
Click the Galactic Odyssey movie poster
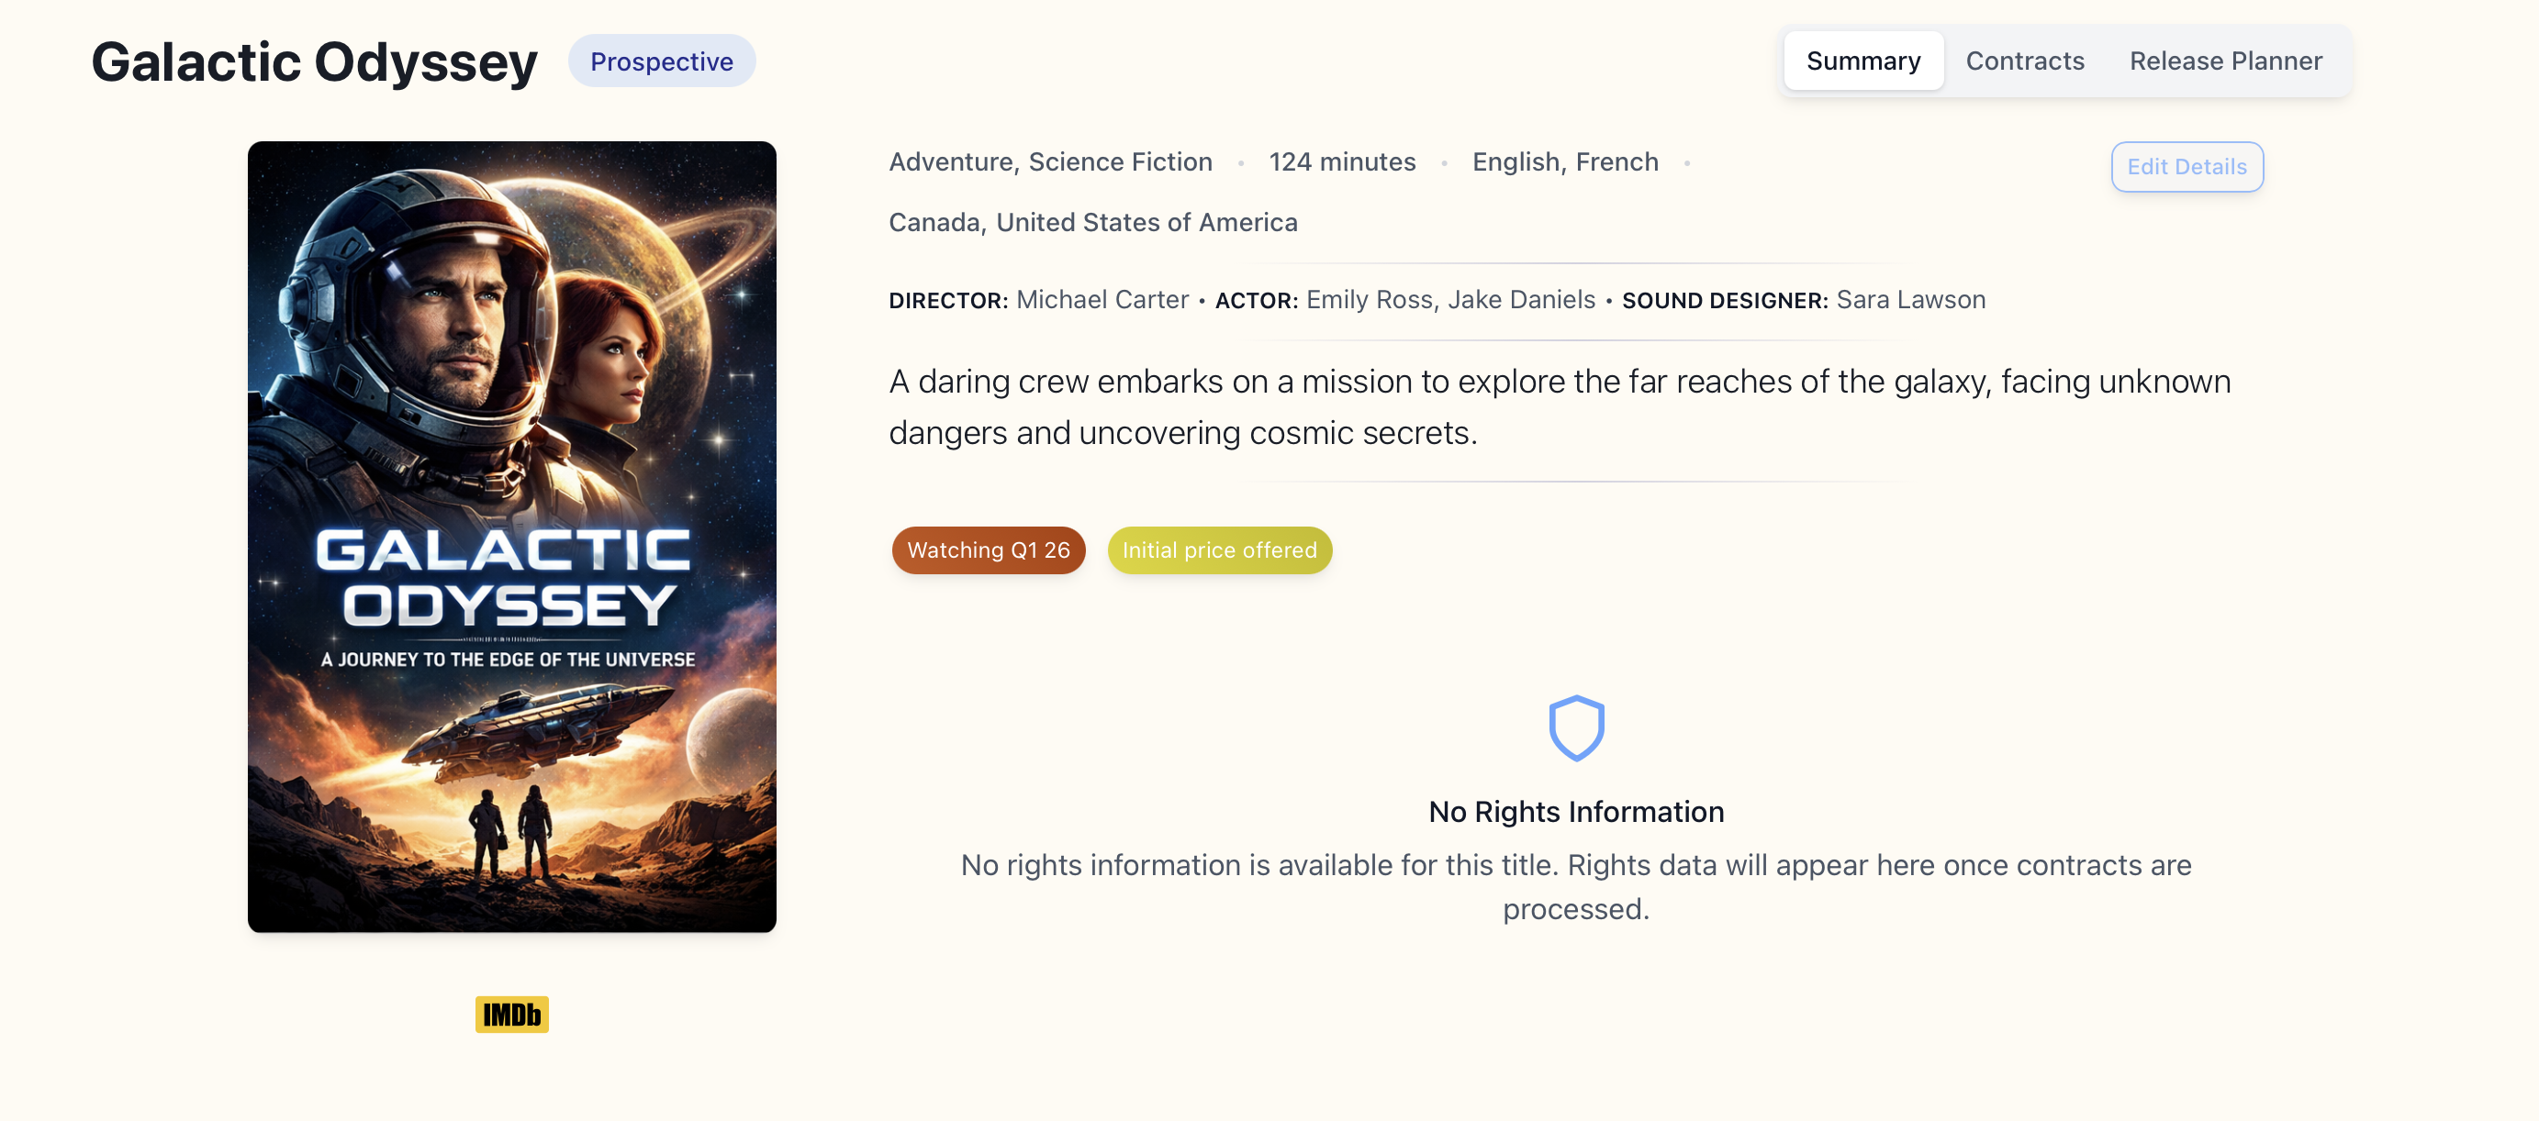511,537
